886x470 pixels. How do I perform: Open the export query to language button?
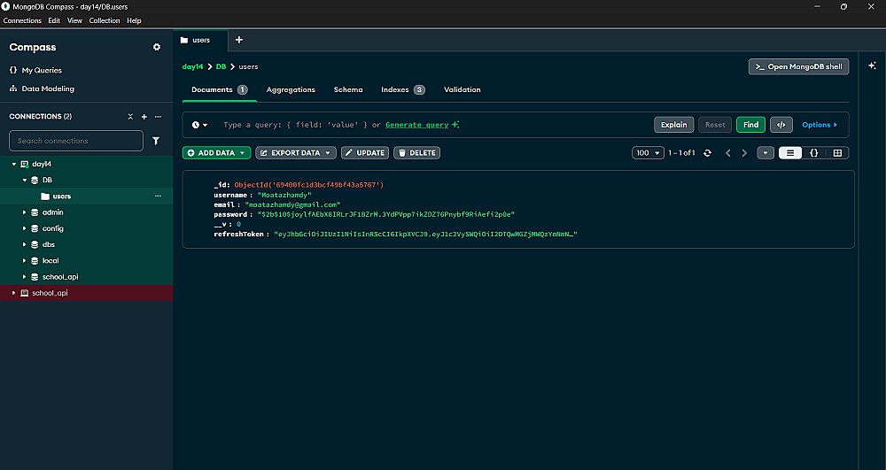pos(781,125)
